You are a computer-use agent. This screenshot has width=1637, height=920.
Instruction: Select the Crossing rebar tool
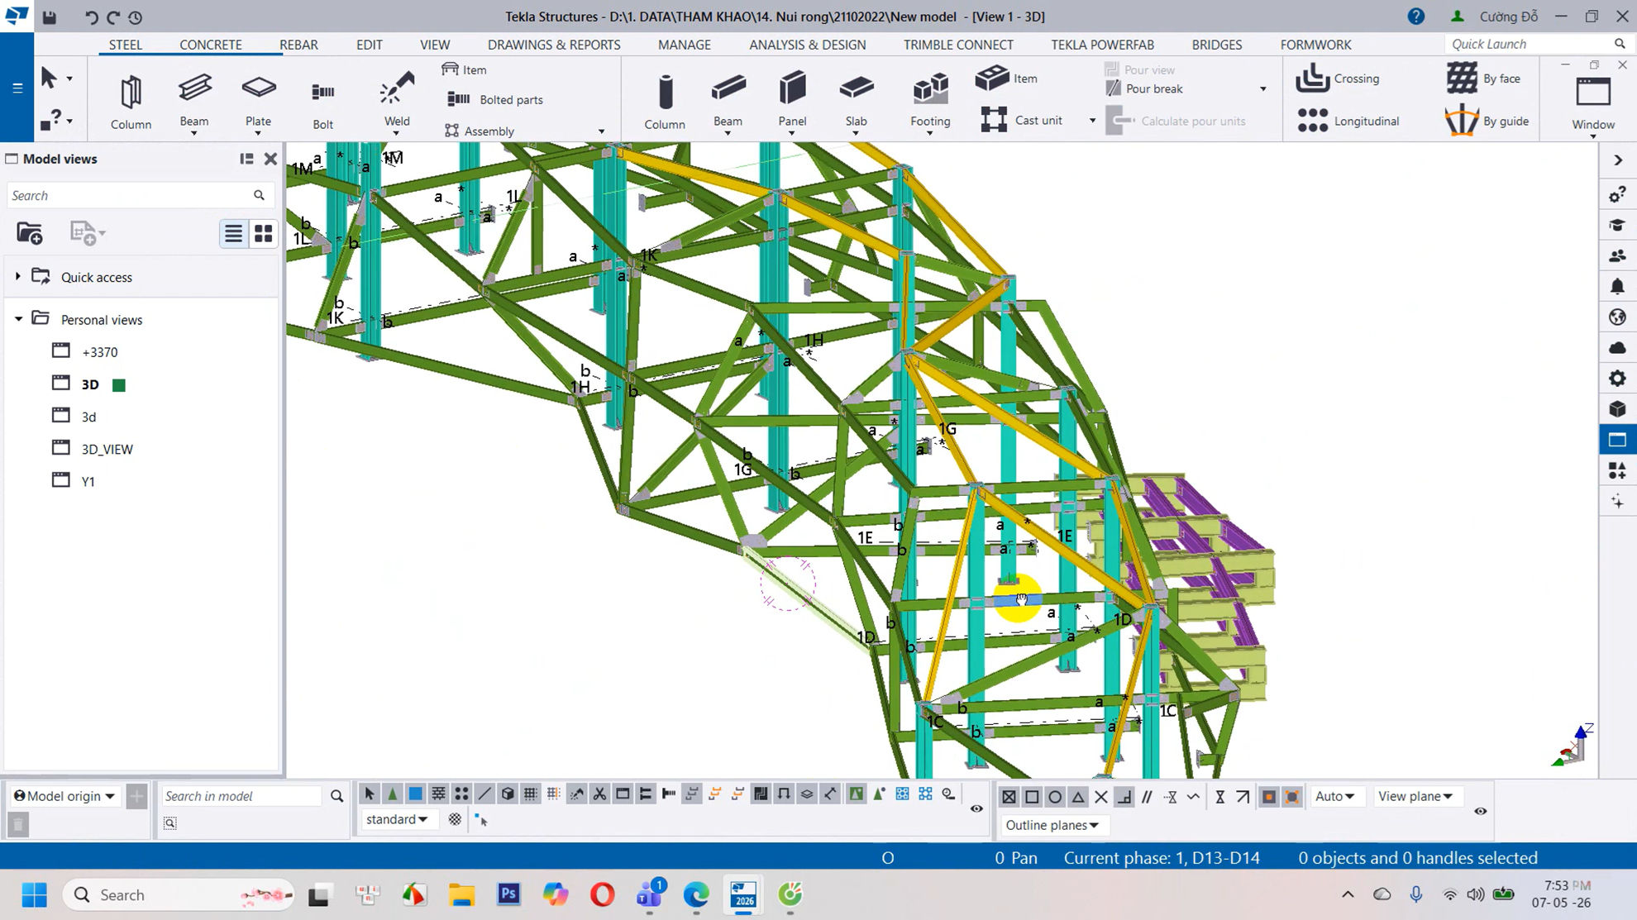[1337, 79]
